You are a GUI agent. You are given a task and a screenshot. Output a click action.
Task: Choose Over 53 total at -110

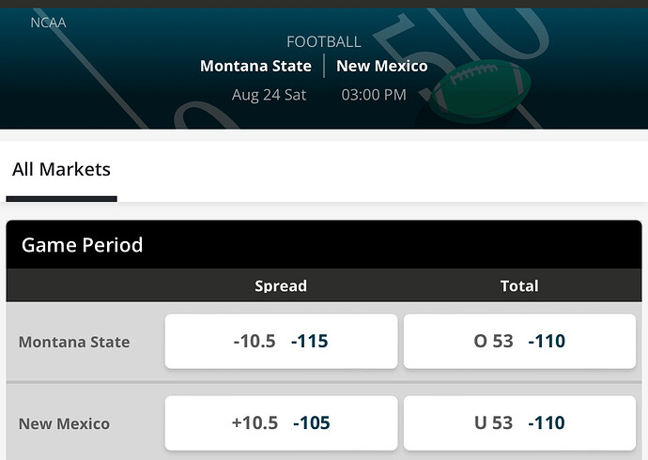point(519,341)
